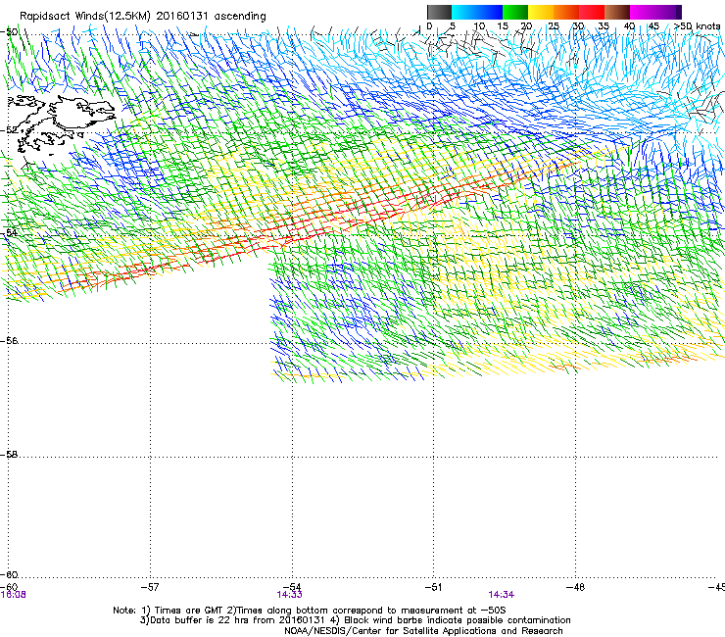Click the gray 0-5 knots color swatch
The image size is (725, 637).
tap(439, 12)
